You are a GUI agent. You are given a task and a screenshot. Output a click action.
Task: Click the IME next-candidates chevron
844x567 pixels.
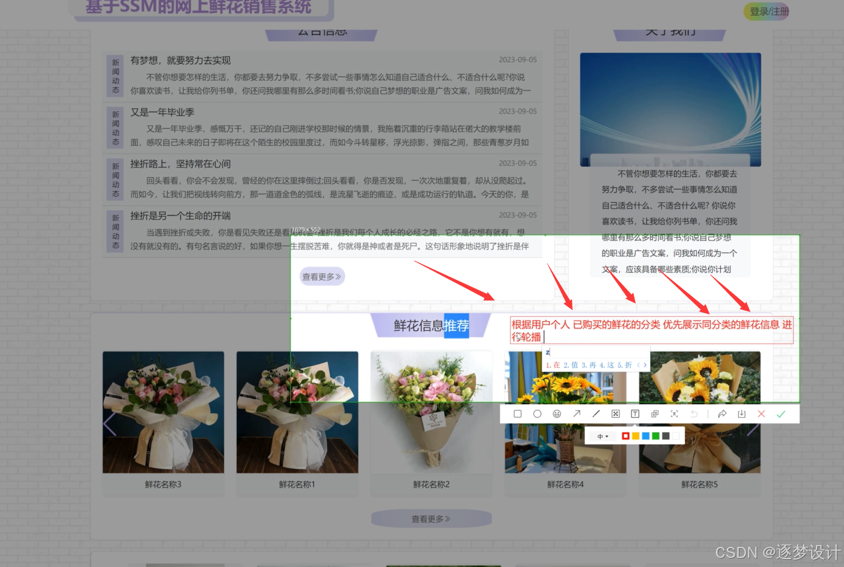point(644,365)
